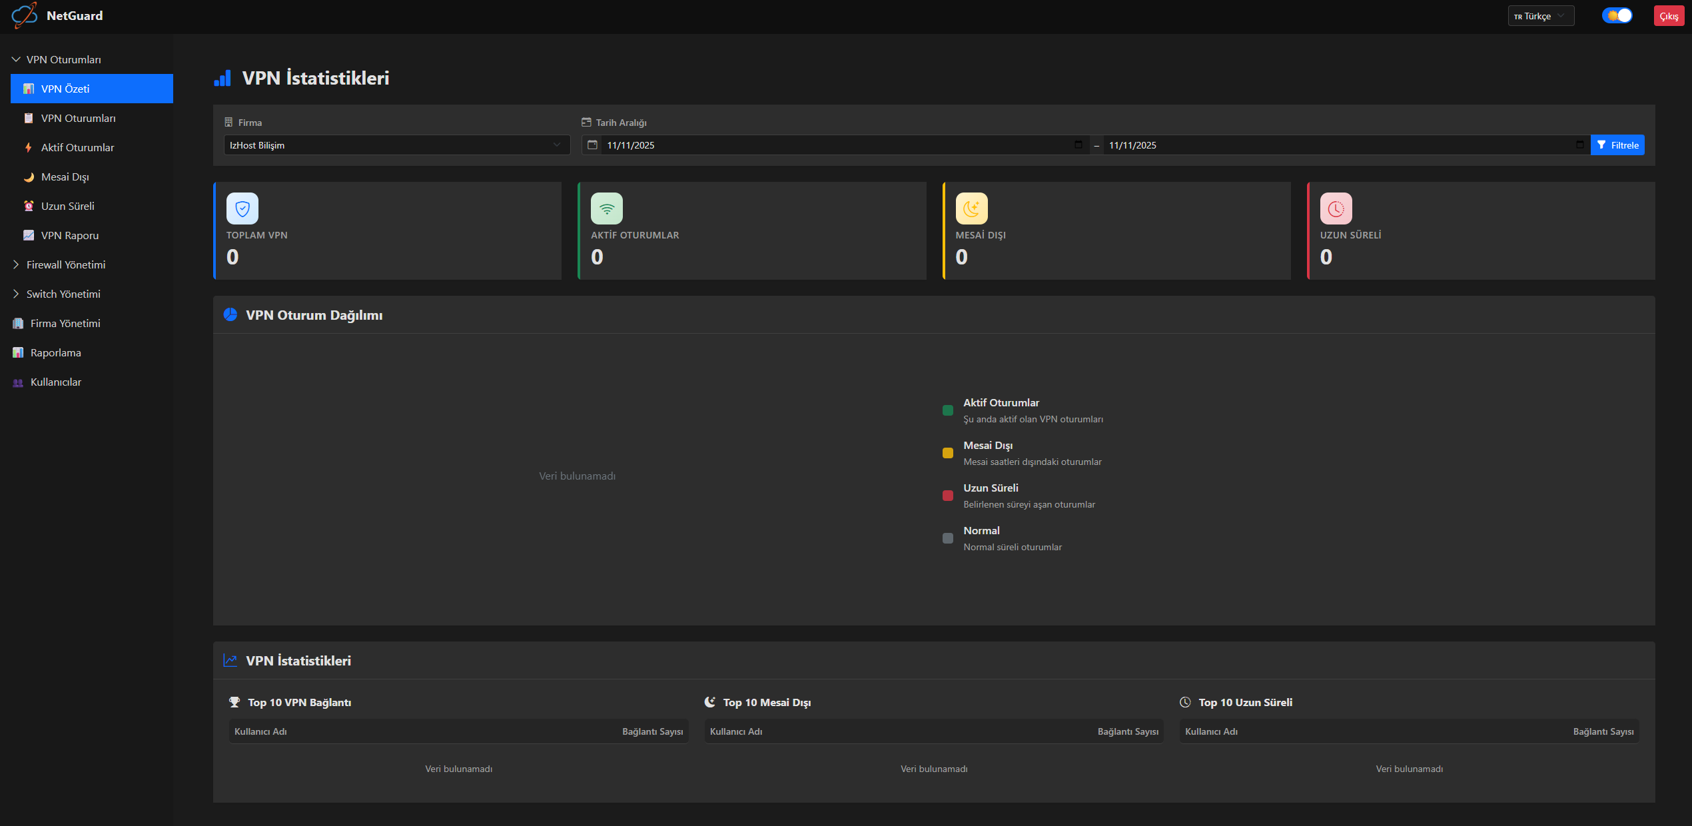Toggle the dark/light theme switch
Viewport: 1692px width, 826px height.
tap(1617, 15)
